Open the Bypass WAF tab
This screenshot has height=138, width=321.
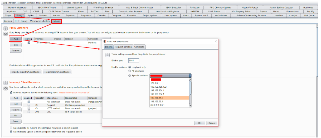point(201,16)
